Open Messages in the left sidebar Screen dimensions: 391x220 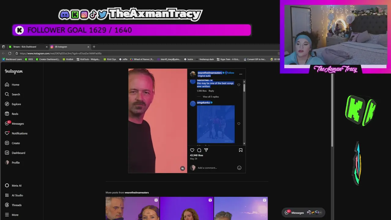pyautogui.click(x=14, y=123)
